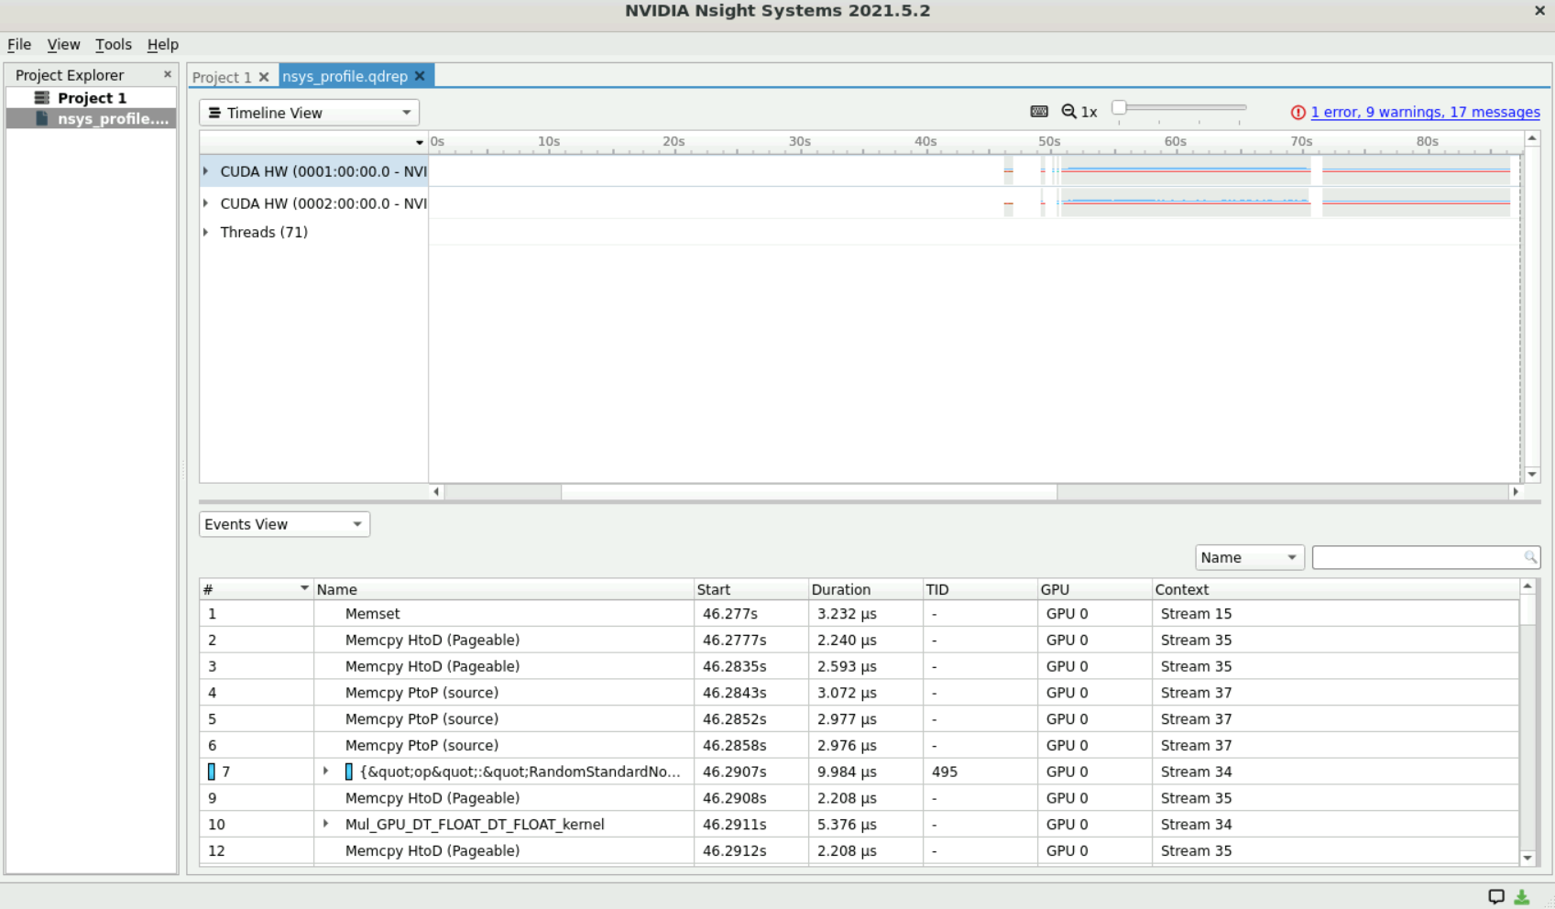Open the error warning icon beside messages link
1555x909 pixels.
1298,113
